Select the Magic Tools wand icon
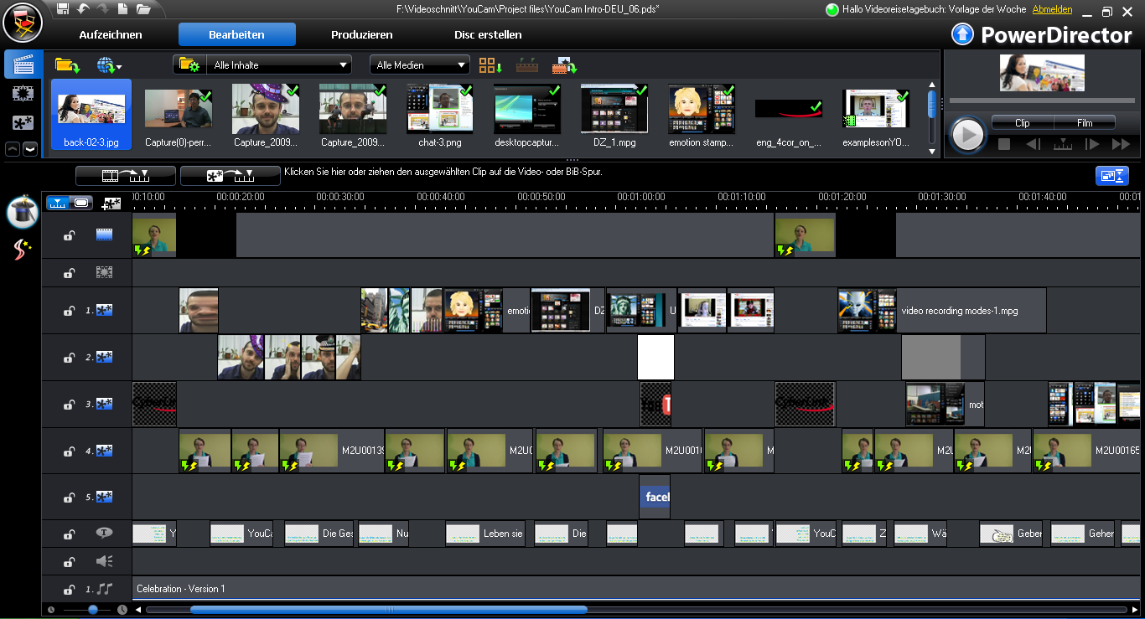Viewport: 1145px width, 619px height. click(x=23, y=212)
